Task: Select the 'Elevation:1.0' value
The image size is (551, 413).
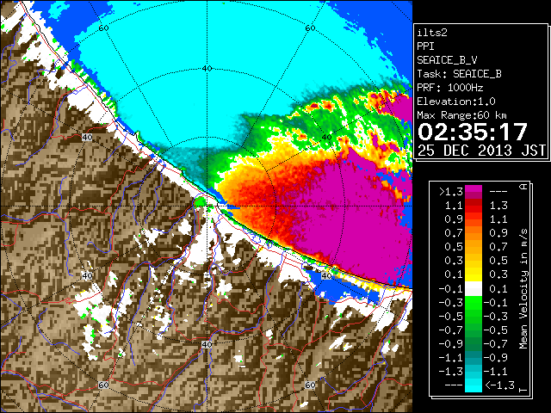Action: click(x=456, y=102)
